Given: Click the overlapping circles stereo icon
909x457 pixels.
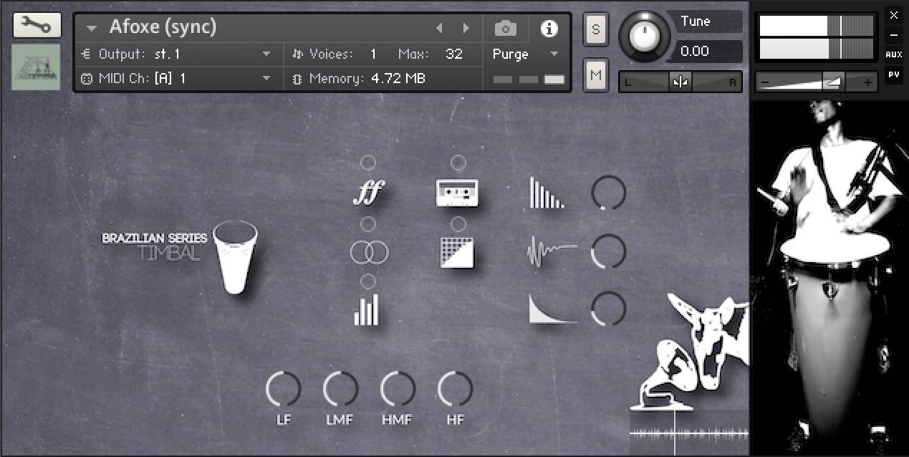Looking at the screenshot, I should pyautogui.click(x=369, y=252).
